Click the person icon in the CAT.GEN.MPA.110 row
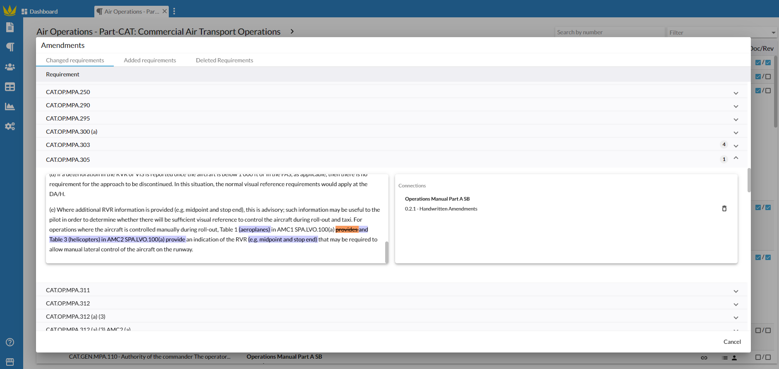This screenshot has width=779, height=369. click(x=734, y=358)
